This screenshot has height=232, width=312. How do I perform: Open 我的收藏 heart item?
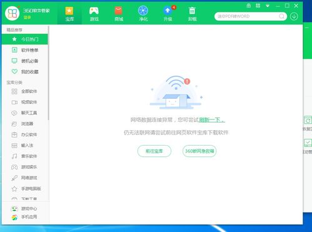pos(24,72)
